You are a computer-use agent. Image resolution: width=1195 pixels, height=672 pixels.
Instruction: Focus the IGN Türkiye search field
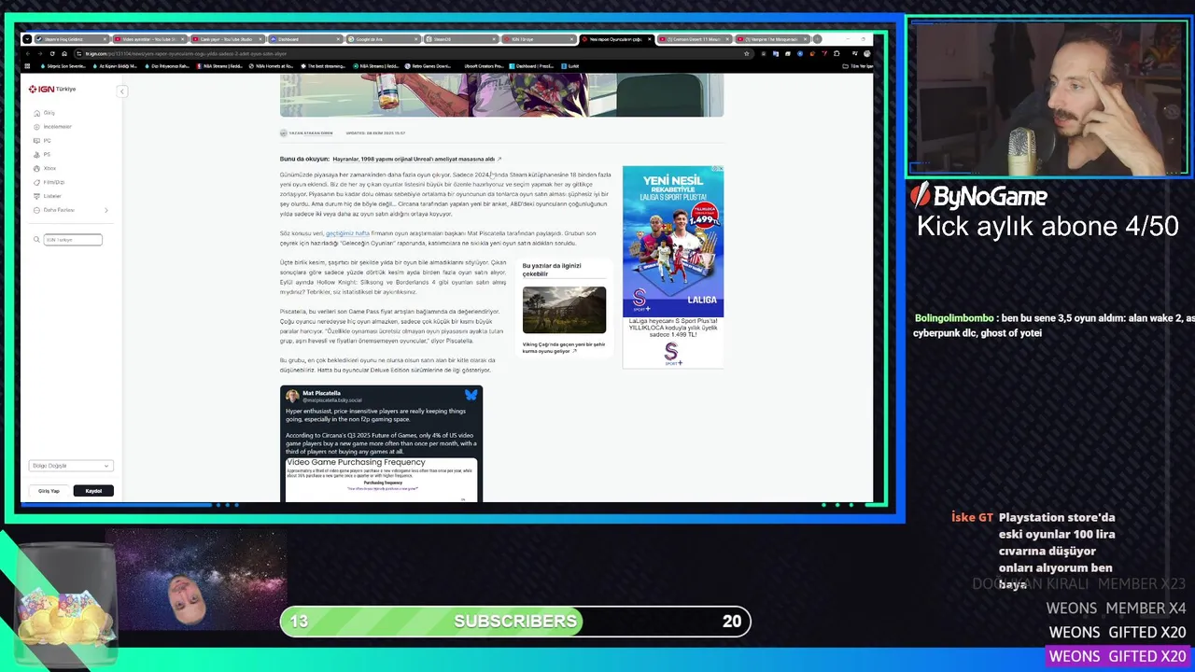coord(73,240)
